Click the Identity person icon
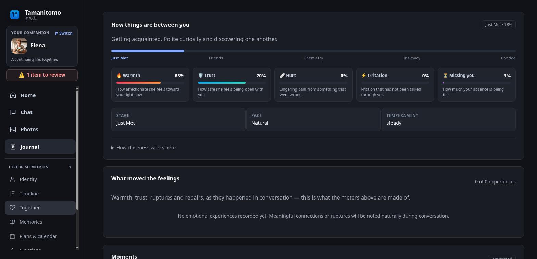The image size is (537, 259). pyautogui.click(x=12, y=179)
